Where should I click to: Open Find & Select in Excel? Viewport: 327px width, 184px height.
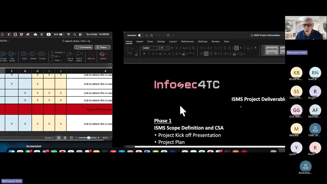79,56
